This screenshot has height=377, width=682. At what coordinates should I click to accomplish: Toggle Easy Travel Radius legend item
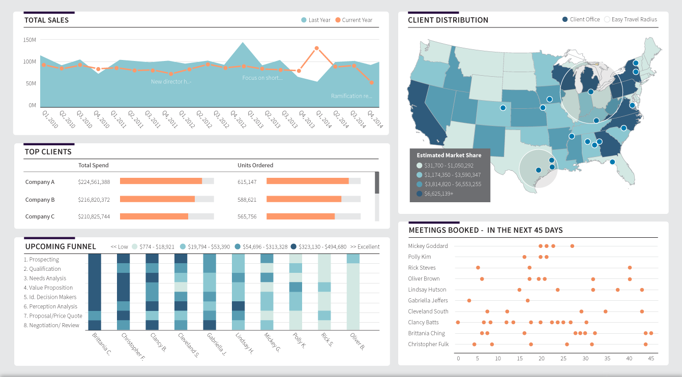point(630,20)
